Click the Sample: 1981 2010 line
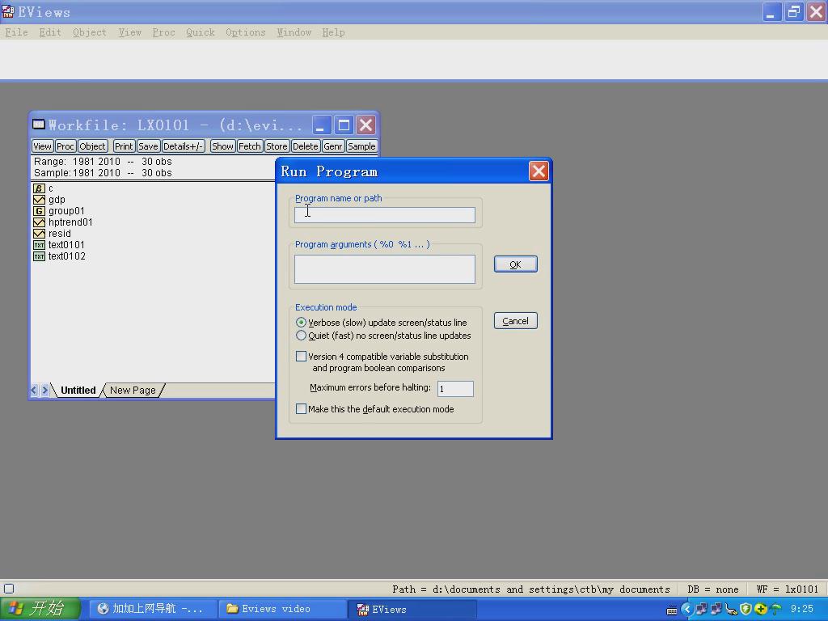 [103, 173]
